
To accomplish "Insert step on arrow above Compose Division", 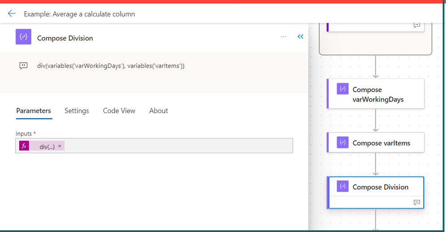I will point(375,164).
